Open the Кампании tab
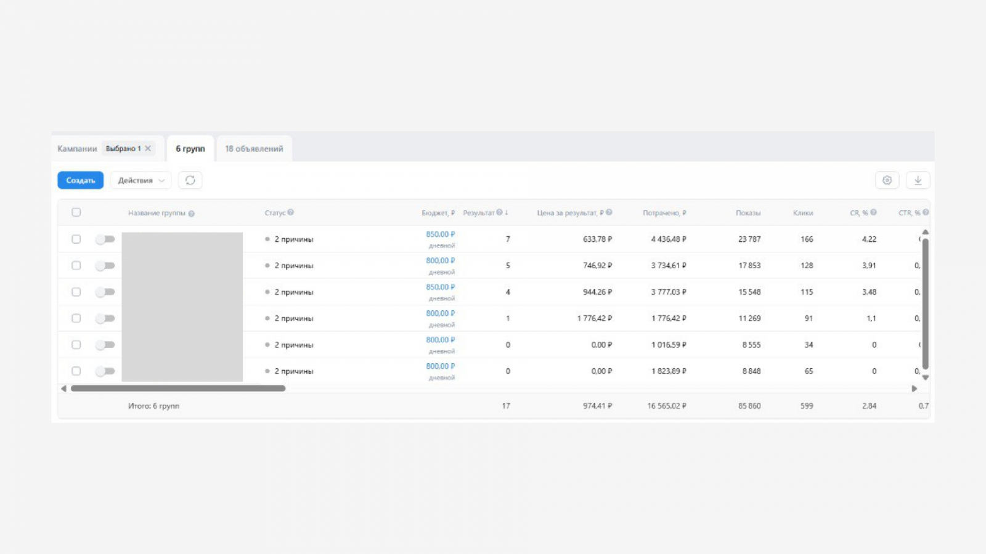The width and height of the screenshot is (986, 554). 77,149
